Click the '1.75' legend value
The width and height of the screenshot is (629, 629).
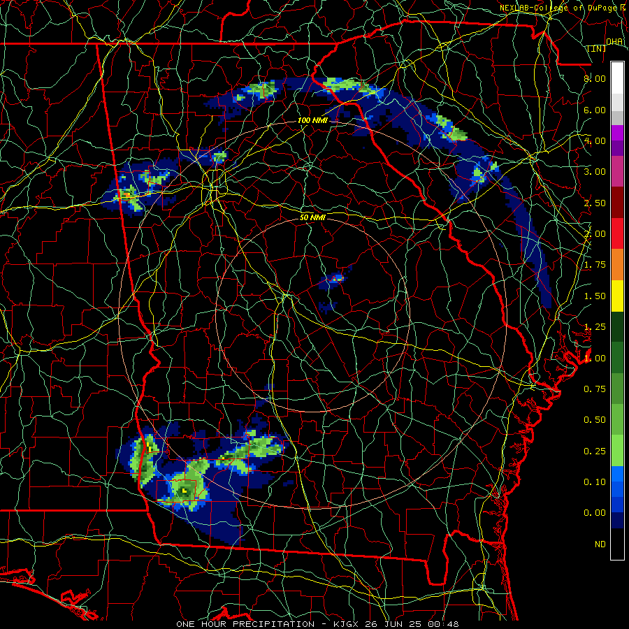click(595, 265)
